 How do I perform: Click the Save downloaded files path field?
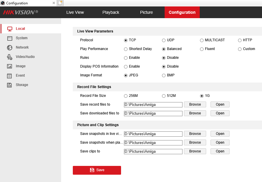tap(153, 113)
